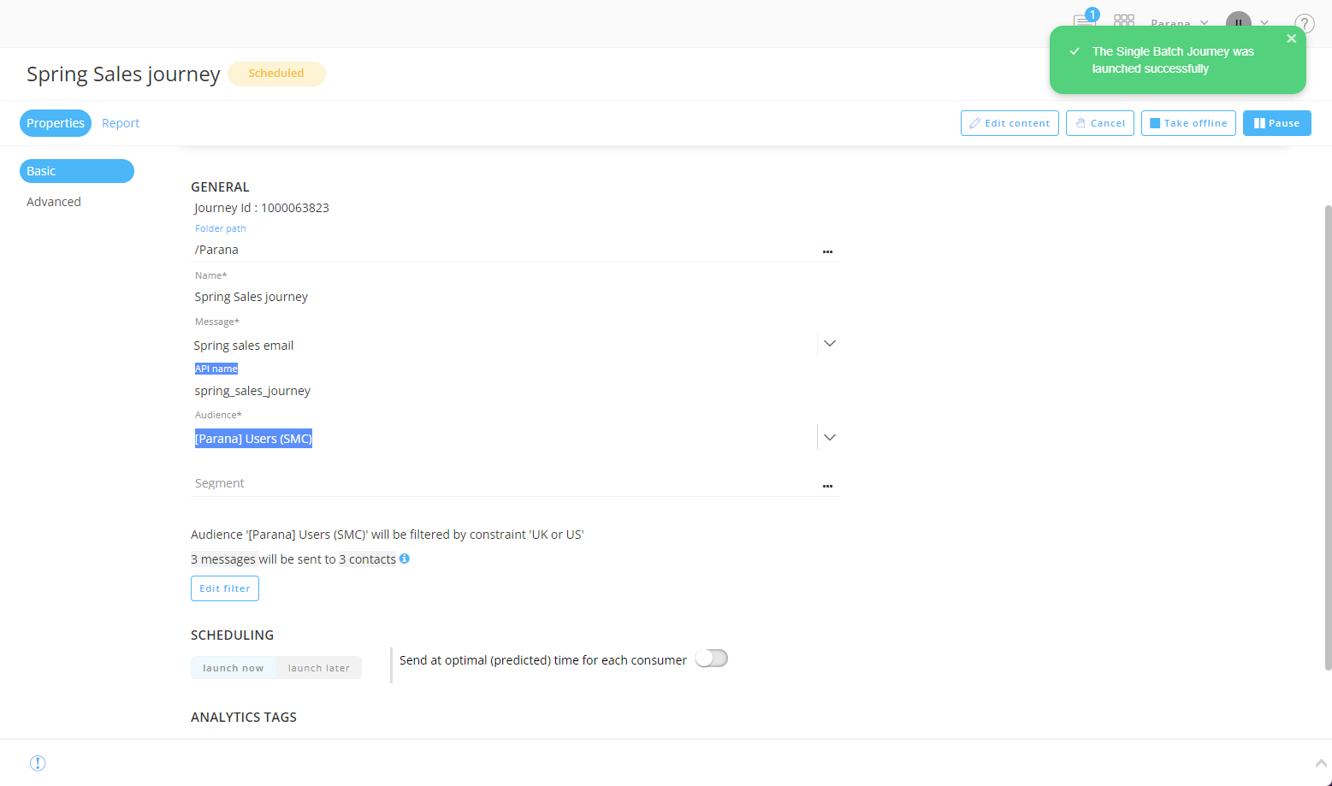1332x786 pixels.
Task: Click the help question mark icon
Action: (x=1304, y=23)
